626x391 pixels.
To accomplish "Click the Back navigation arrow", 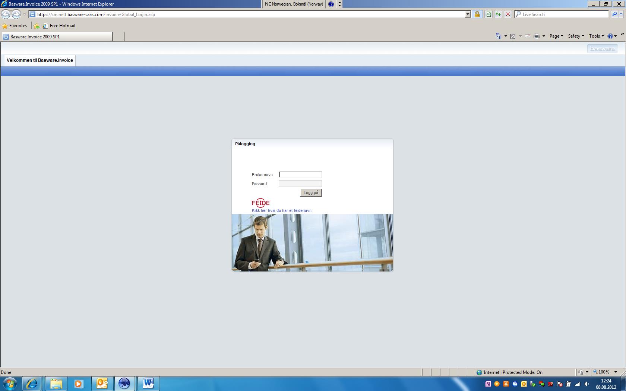I will point(6,15).
